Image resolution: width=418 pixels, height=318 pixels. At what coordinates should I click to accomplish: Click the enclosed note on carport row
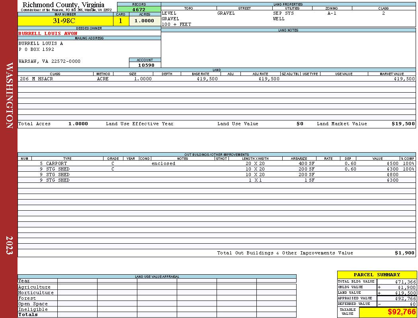(163, 163)
